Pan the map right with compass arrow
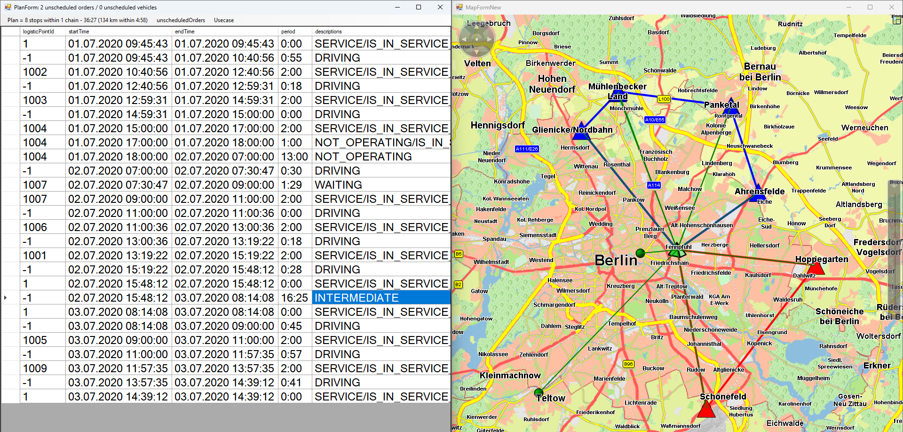 click(489, 40)
